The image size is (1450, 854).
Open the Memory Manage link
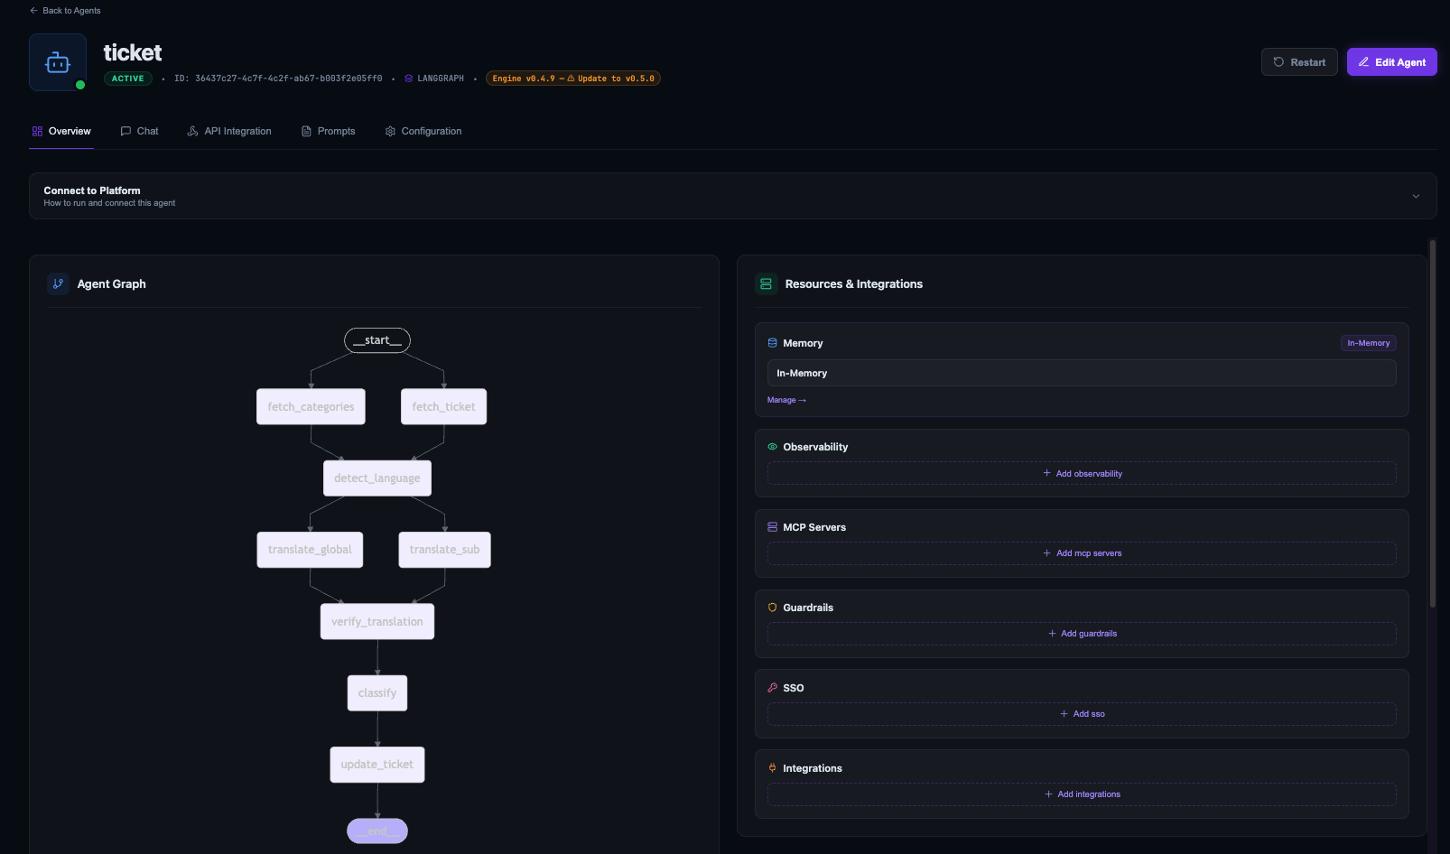click(785, 400)
